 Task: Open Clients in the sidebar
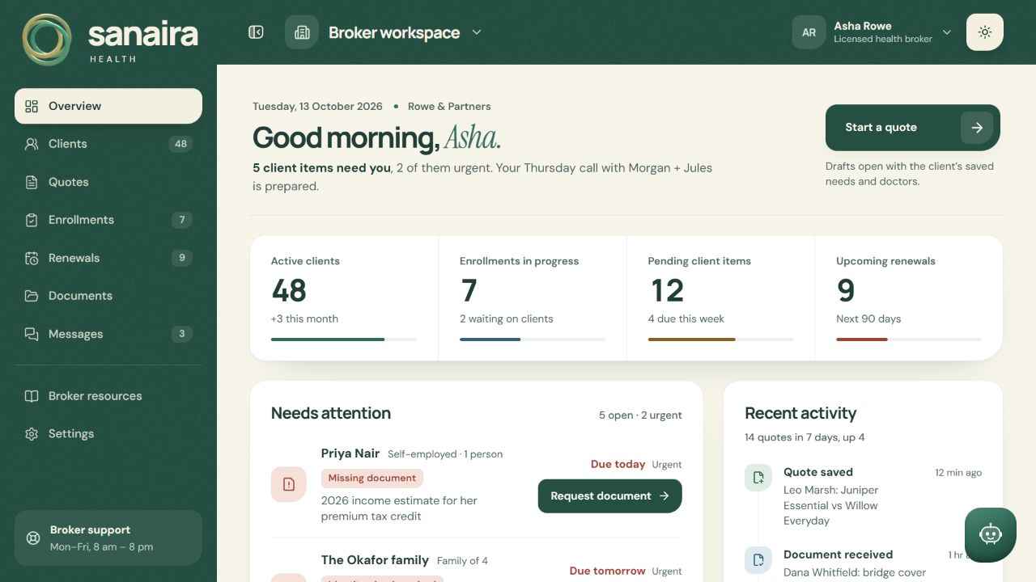coord(108,144)
